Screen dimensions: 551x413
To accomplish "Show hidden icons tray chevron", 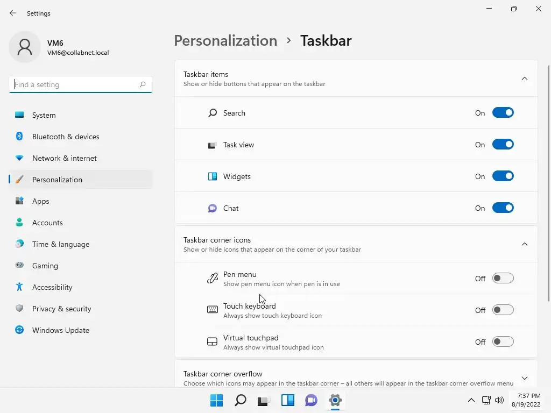I will pyautogui.click(x=471, y=400).
